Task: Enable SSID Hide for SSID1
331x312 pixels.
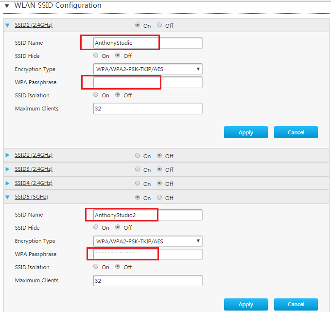Action: [96, 55]
